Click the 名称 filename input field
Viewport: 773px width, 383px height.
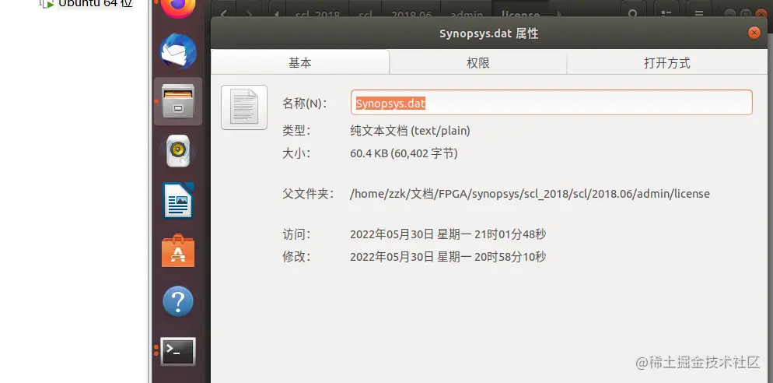(551, 102)
